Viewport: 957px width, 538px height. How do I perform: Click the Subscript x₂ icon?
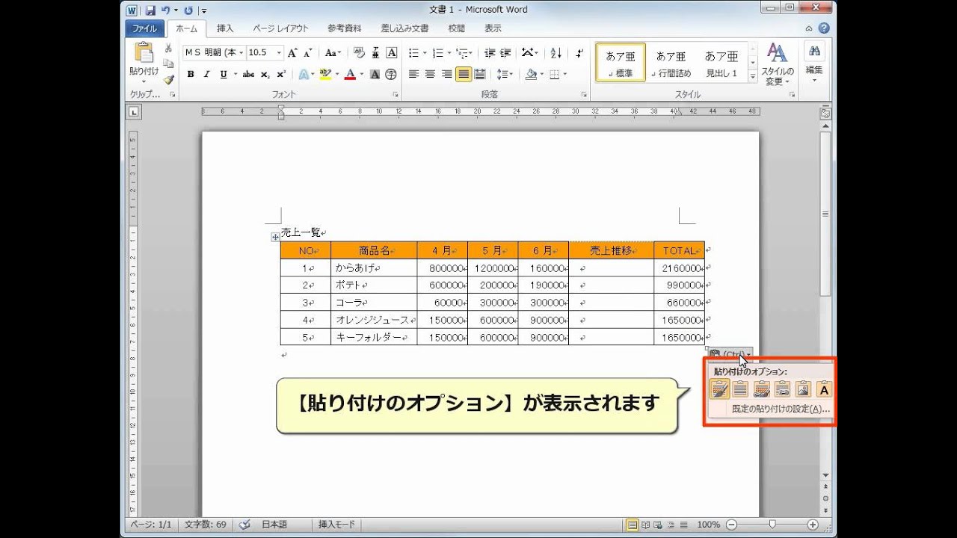click(265, 74)
